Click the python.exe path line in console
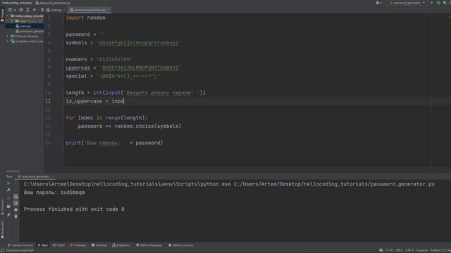This screenshot has height=253, width=451. coord(229,184)
